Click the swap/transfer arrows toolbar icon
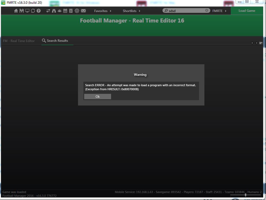 pyautogui.click(x=48, y=11)
